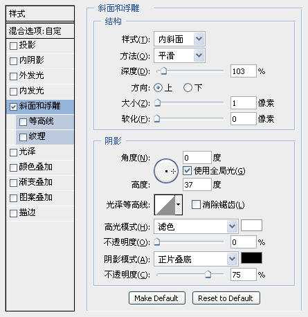Open the 方法 technique dropdown (平滑)
308x317 pixels.
(179, 55)
